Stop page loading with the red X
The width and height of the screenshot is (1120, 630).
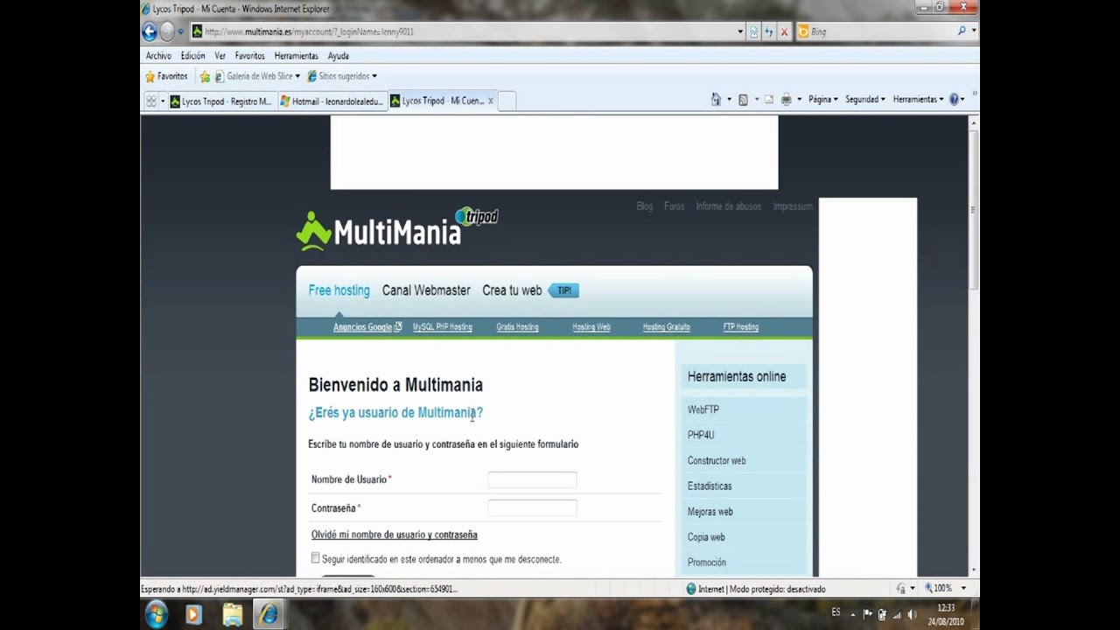(x=784, y=31)
